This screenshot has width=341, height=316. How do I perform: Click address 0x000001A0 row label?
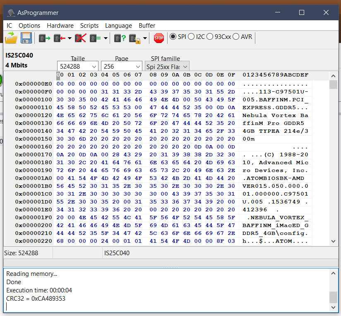click(34, 178)
